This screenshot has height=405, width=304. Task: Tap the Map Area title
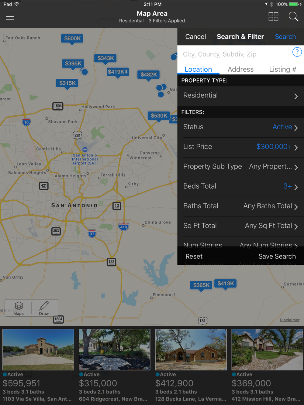[x=152, y=14]
